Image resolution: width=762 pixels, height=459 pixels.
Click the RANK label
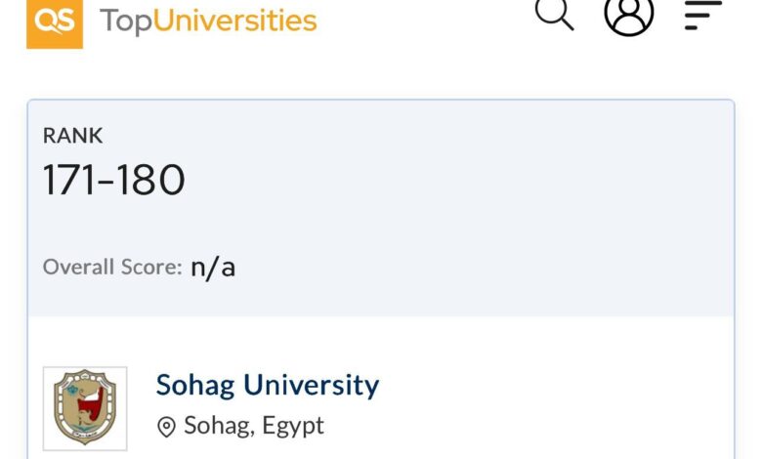coord(72,136)
